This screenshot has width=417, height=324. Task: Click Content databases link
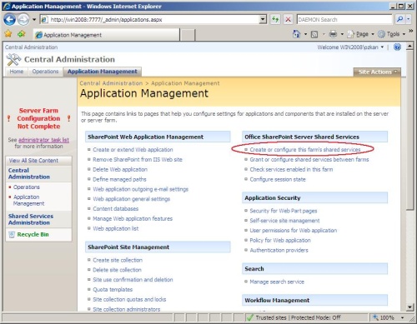click(x=115, y=209)
